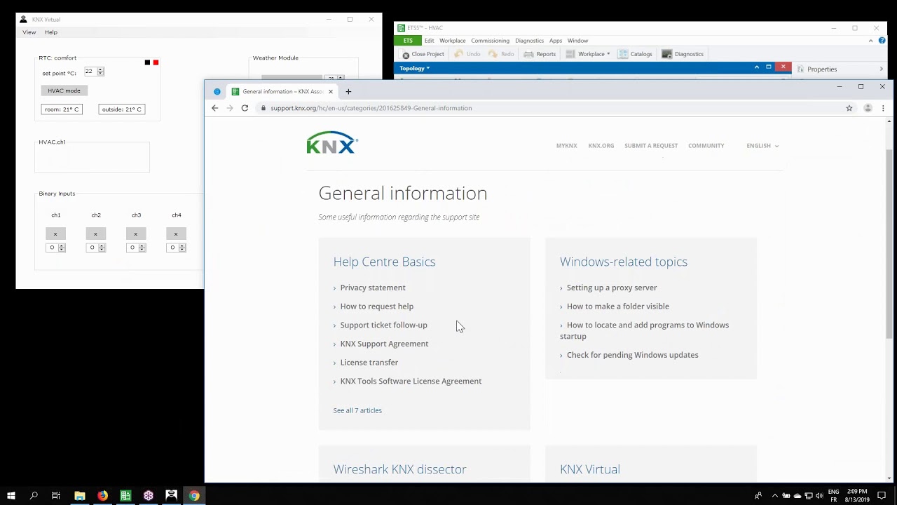Click the Windows Start button

pyautogui.click(x=11, y=495)
